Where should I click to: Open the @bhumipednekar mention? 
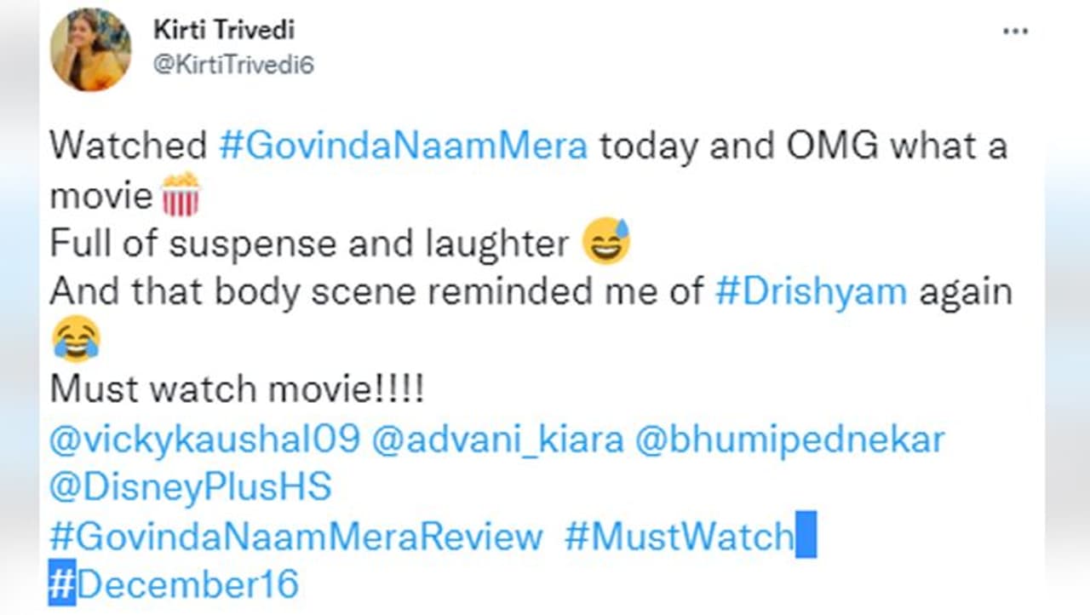click(790, 440)
